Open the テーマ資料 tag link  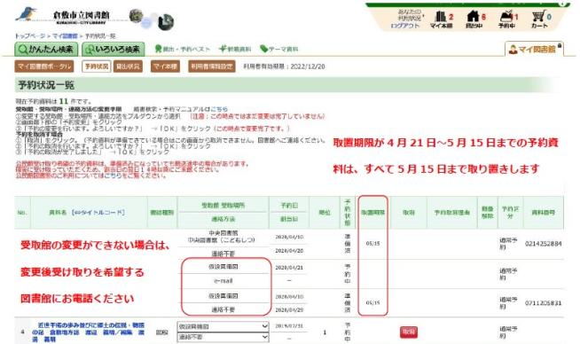[x=278, y=49]
